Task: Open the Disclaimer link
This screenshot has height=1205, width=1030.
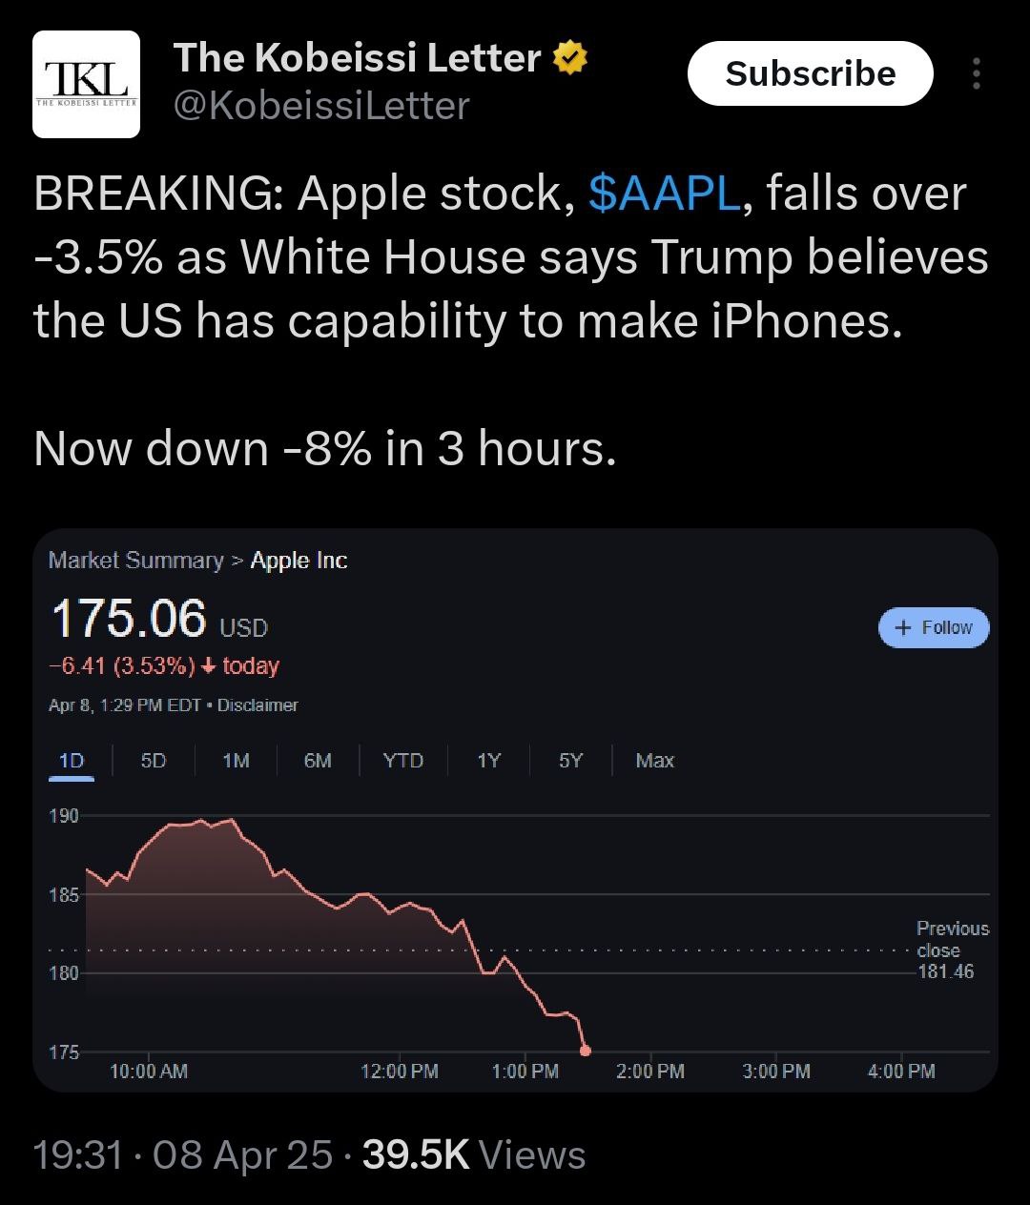Action: (257, 705)
